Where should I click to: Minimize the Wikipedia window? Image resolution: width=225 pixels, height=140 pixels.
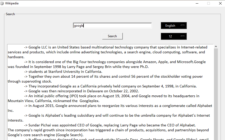tap(197, 3)
